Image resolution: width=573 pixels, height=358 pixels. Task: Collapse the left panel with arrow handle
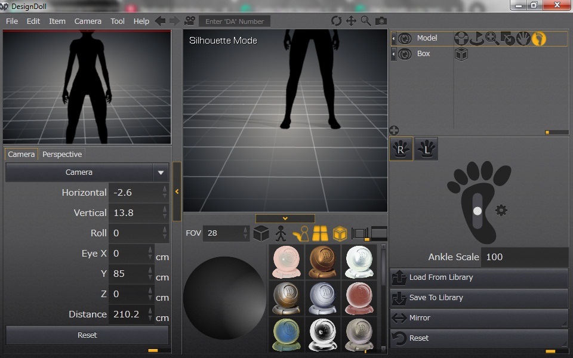point(177,192)
